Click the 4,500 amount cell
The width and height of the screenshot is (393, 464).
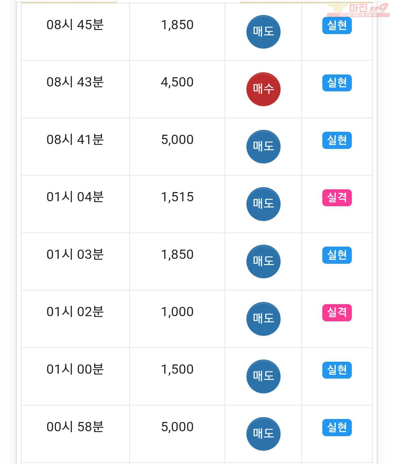pos(177,89)
